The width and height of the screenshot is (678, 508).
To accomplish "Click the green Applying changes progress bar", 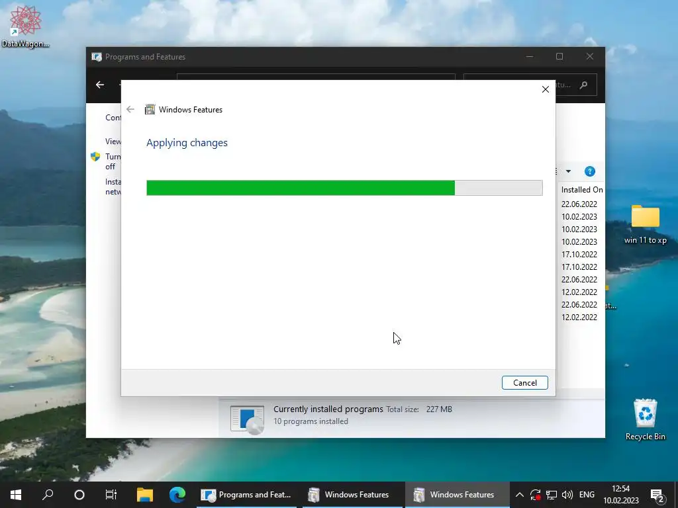I will click(344, 188).
